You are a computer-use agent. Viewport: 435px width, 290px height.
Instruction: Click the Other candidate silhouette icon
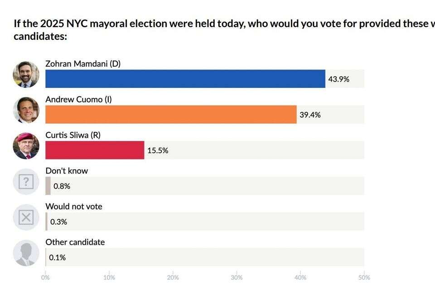pos(26,253)
